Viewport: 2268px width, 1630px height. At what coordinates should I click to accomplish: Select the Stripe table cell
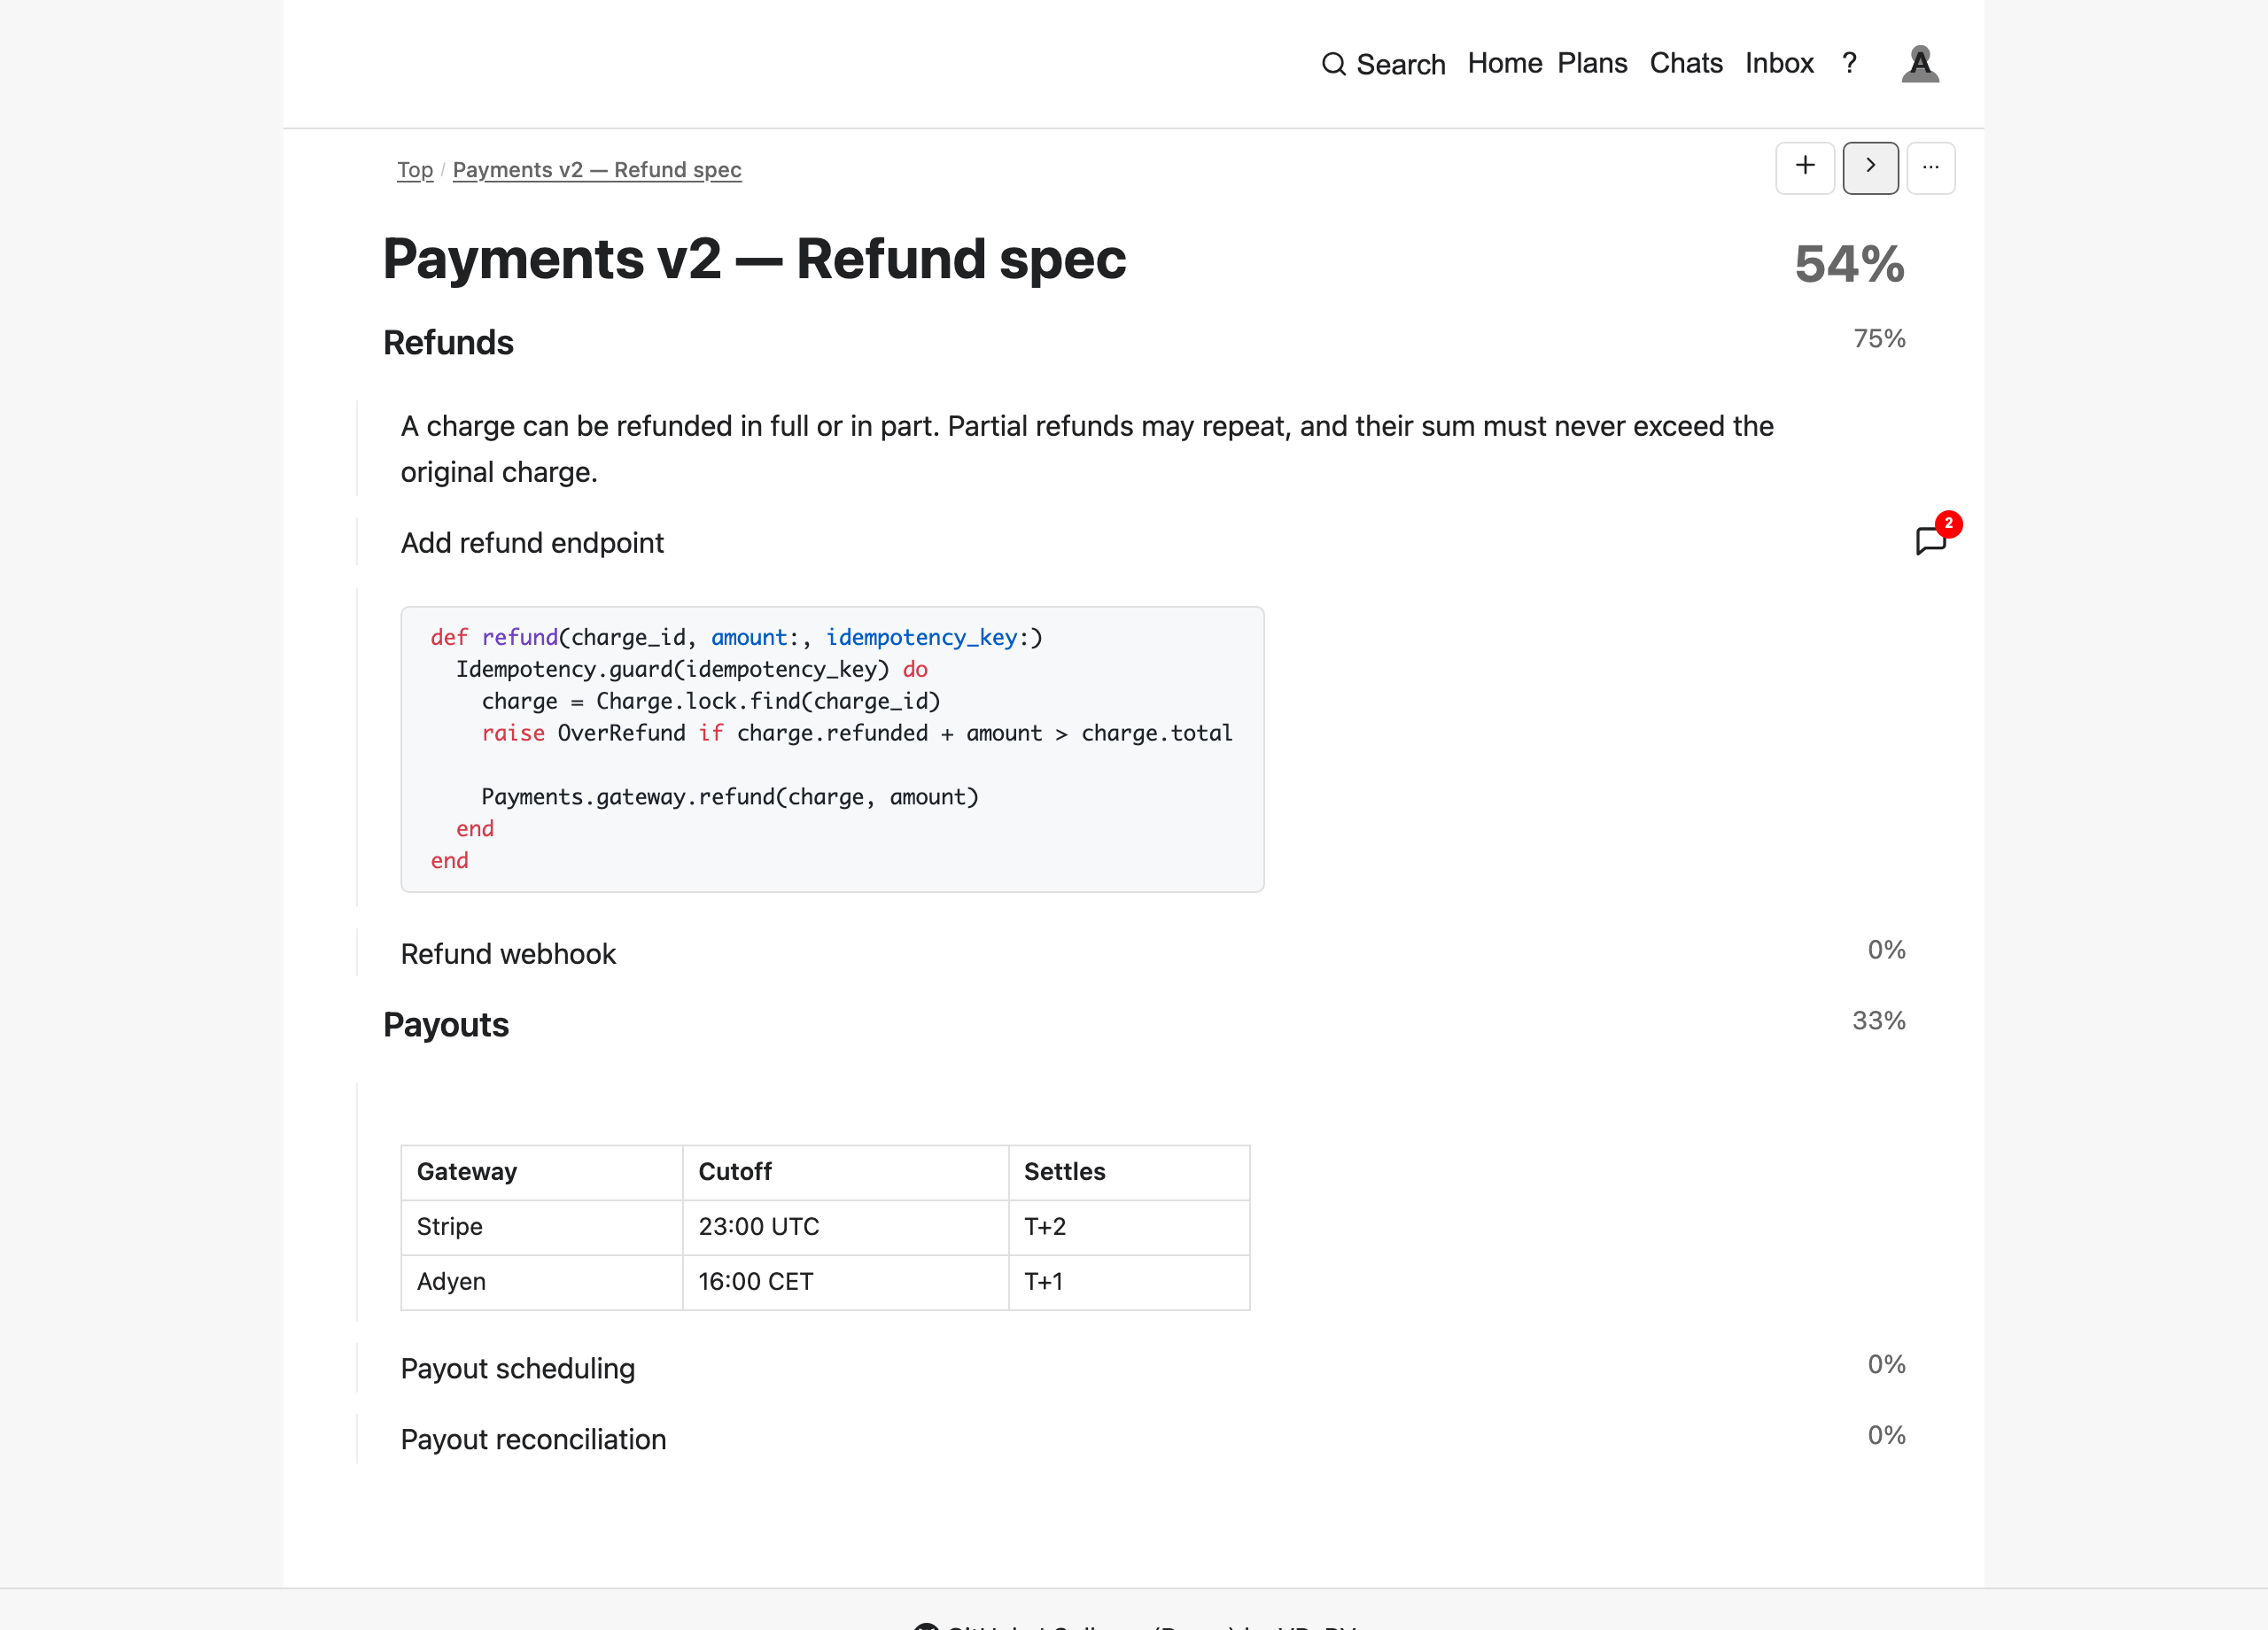(541, 1227)
